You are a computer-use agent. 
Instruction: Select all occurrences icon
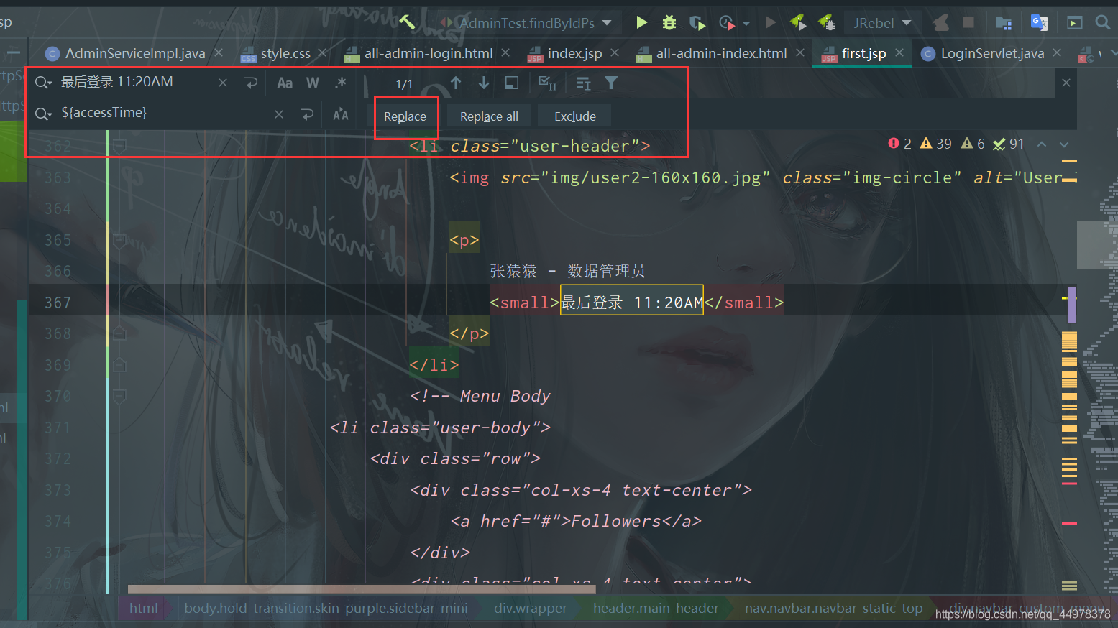pyautogui.click(x=548, y=83)
